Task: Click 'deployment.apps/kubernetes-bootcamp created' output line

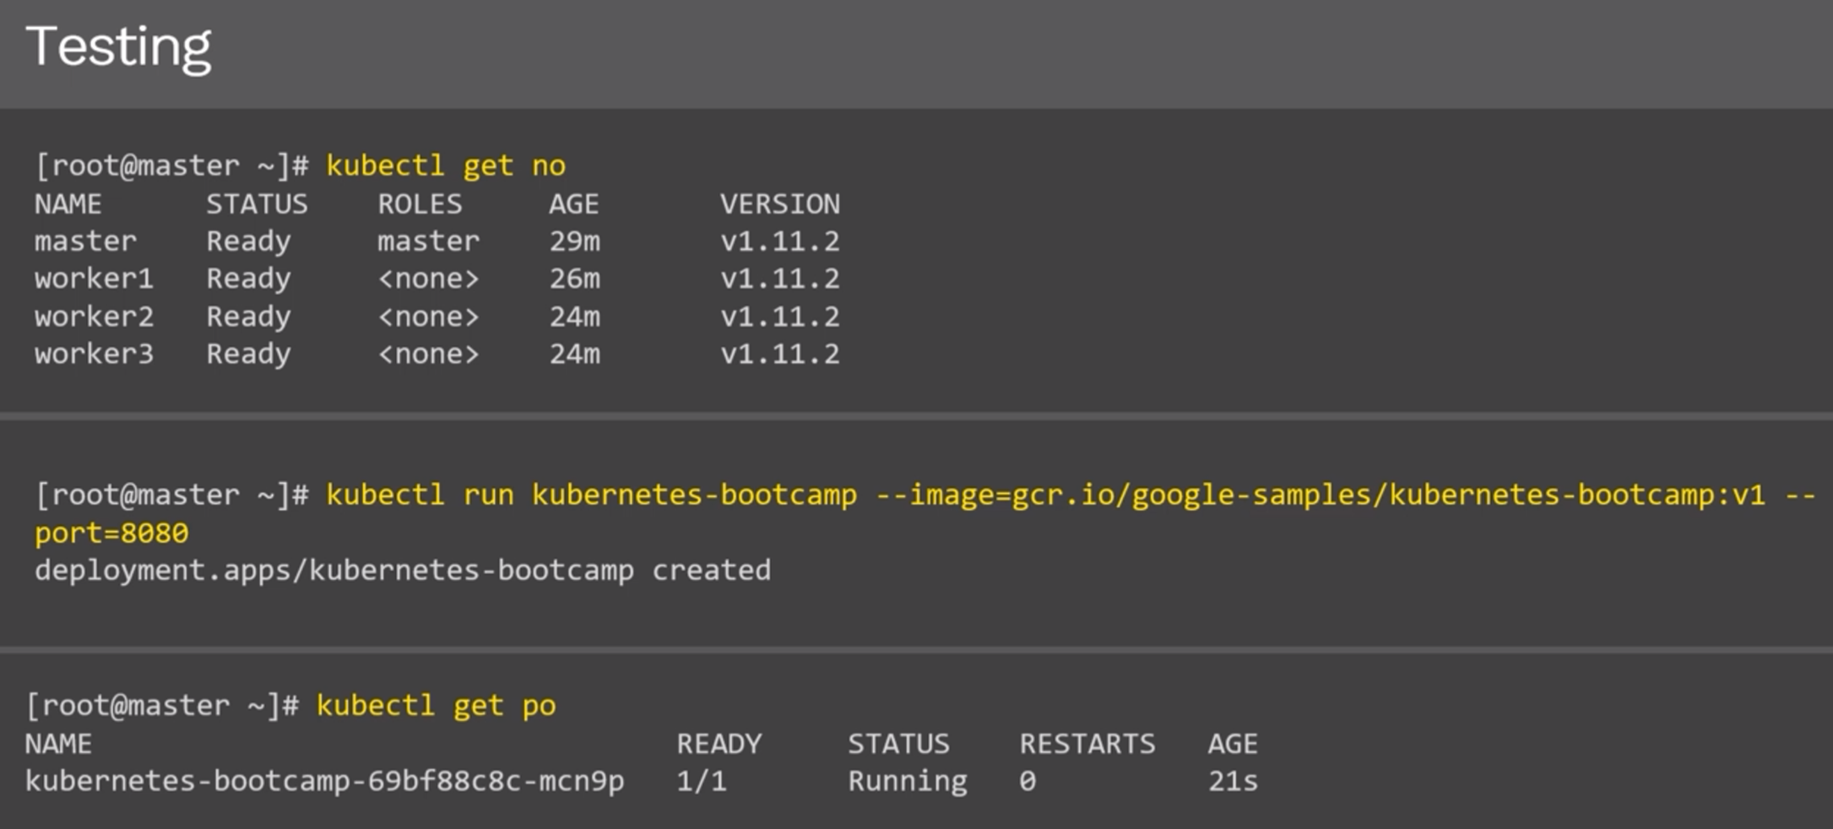Action: (x=403, y=571)
